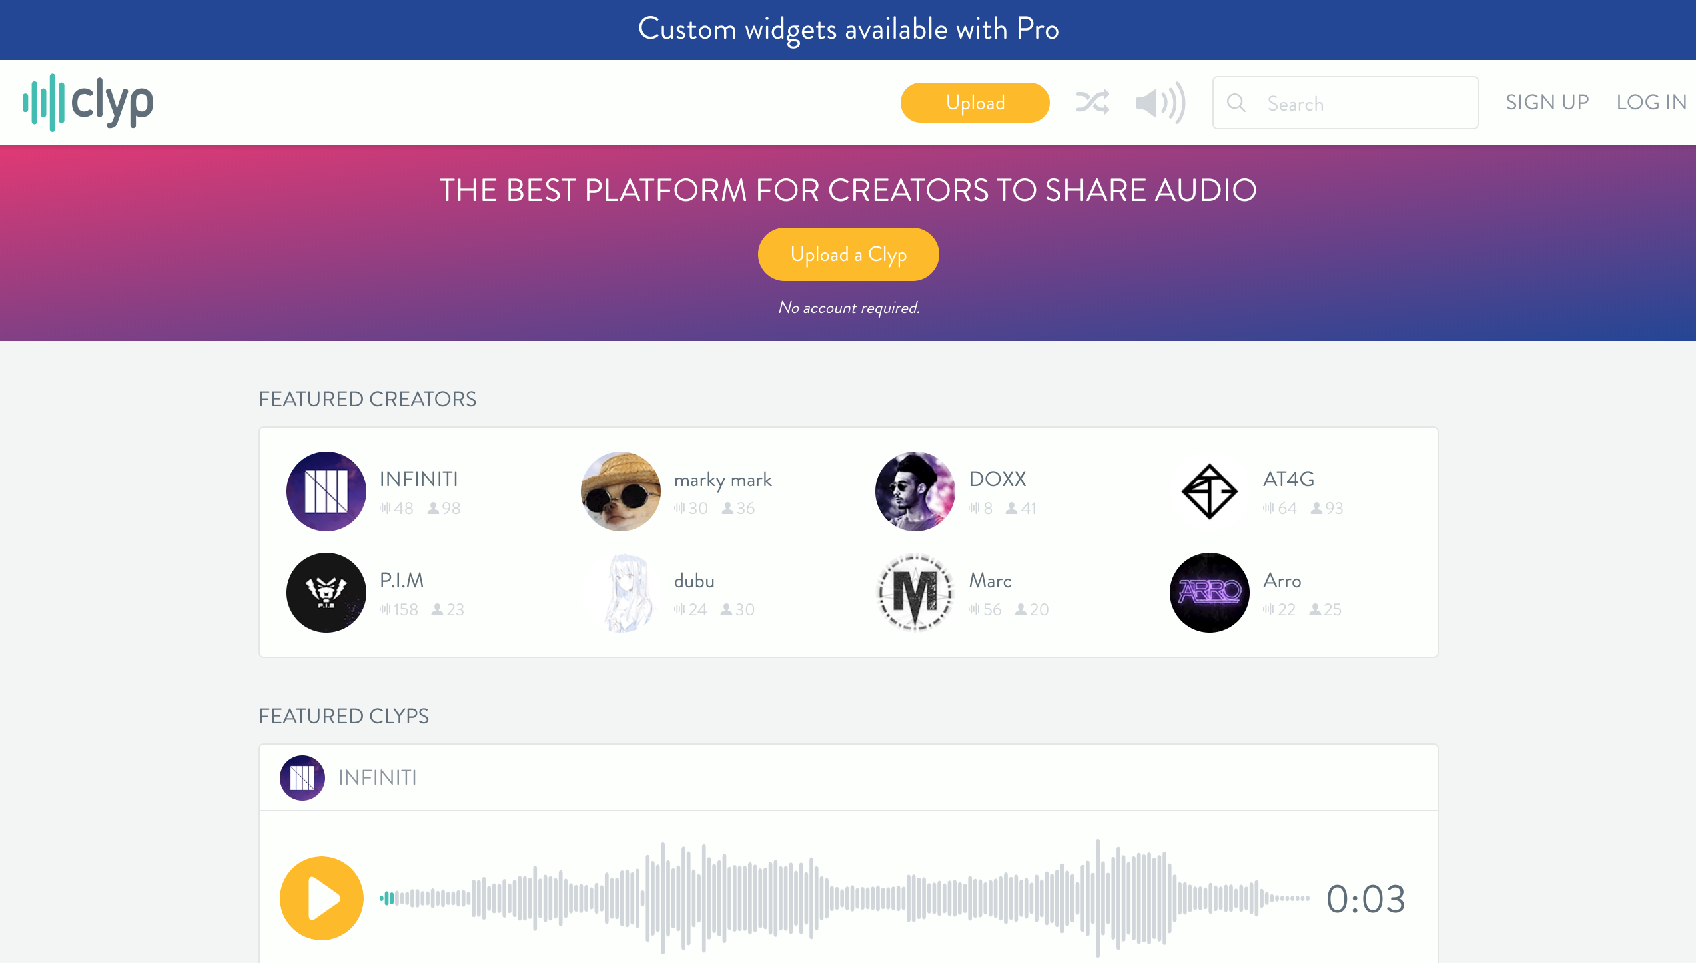Click the dubu anime avatar
1696x963 pixels.
(x=620, y=593)
